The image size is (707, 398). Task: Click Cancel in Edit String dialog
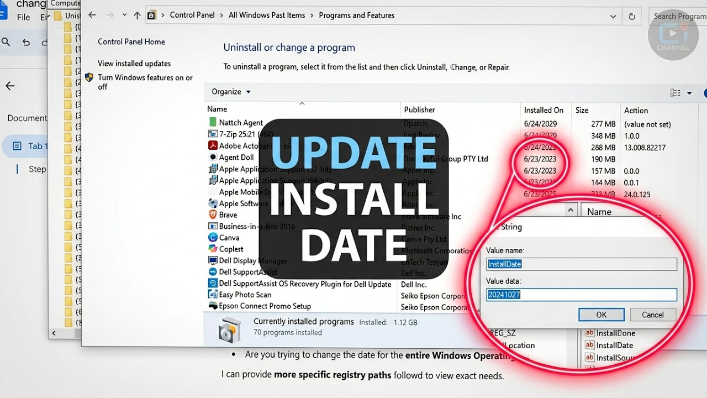[x=652, y=315]
